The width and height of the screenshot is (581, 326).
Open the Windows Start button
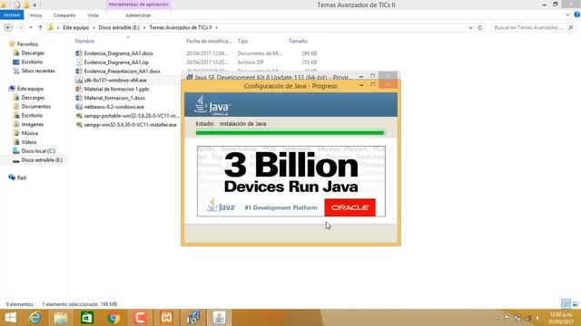pyautogui.click(x=10, y=318)
